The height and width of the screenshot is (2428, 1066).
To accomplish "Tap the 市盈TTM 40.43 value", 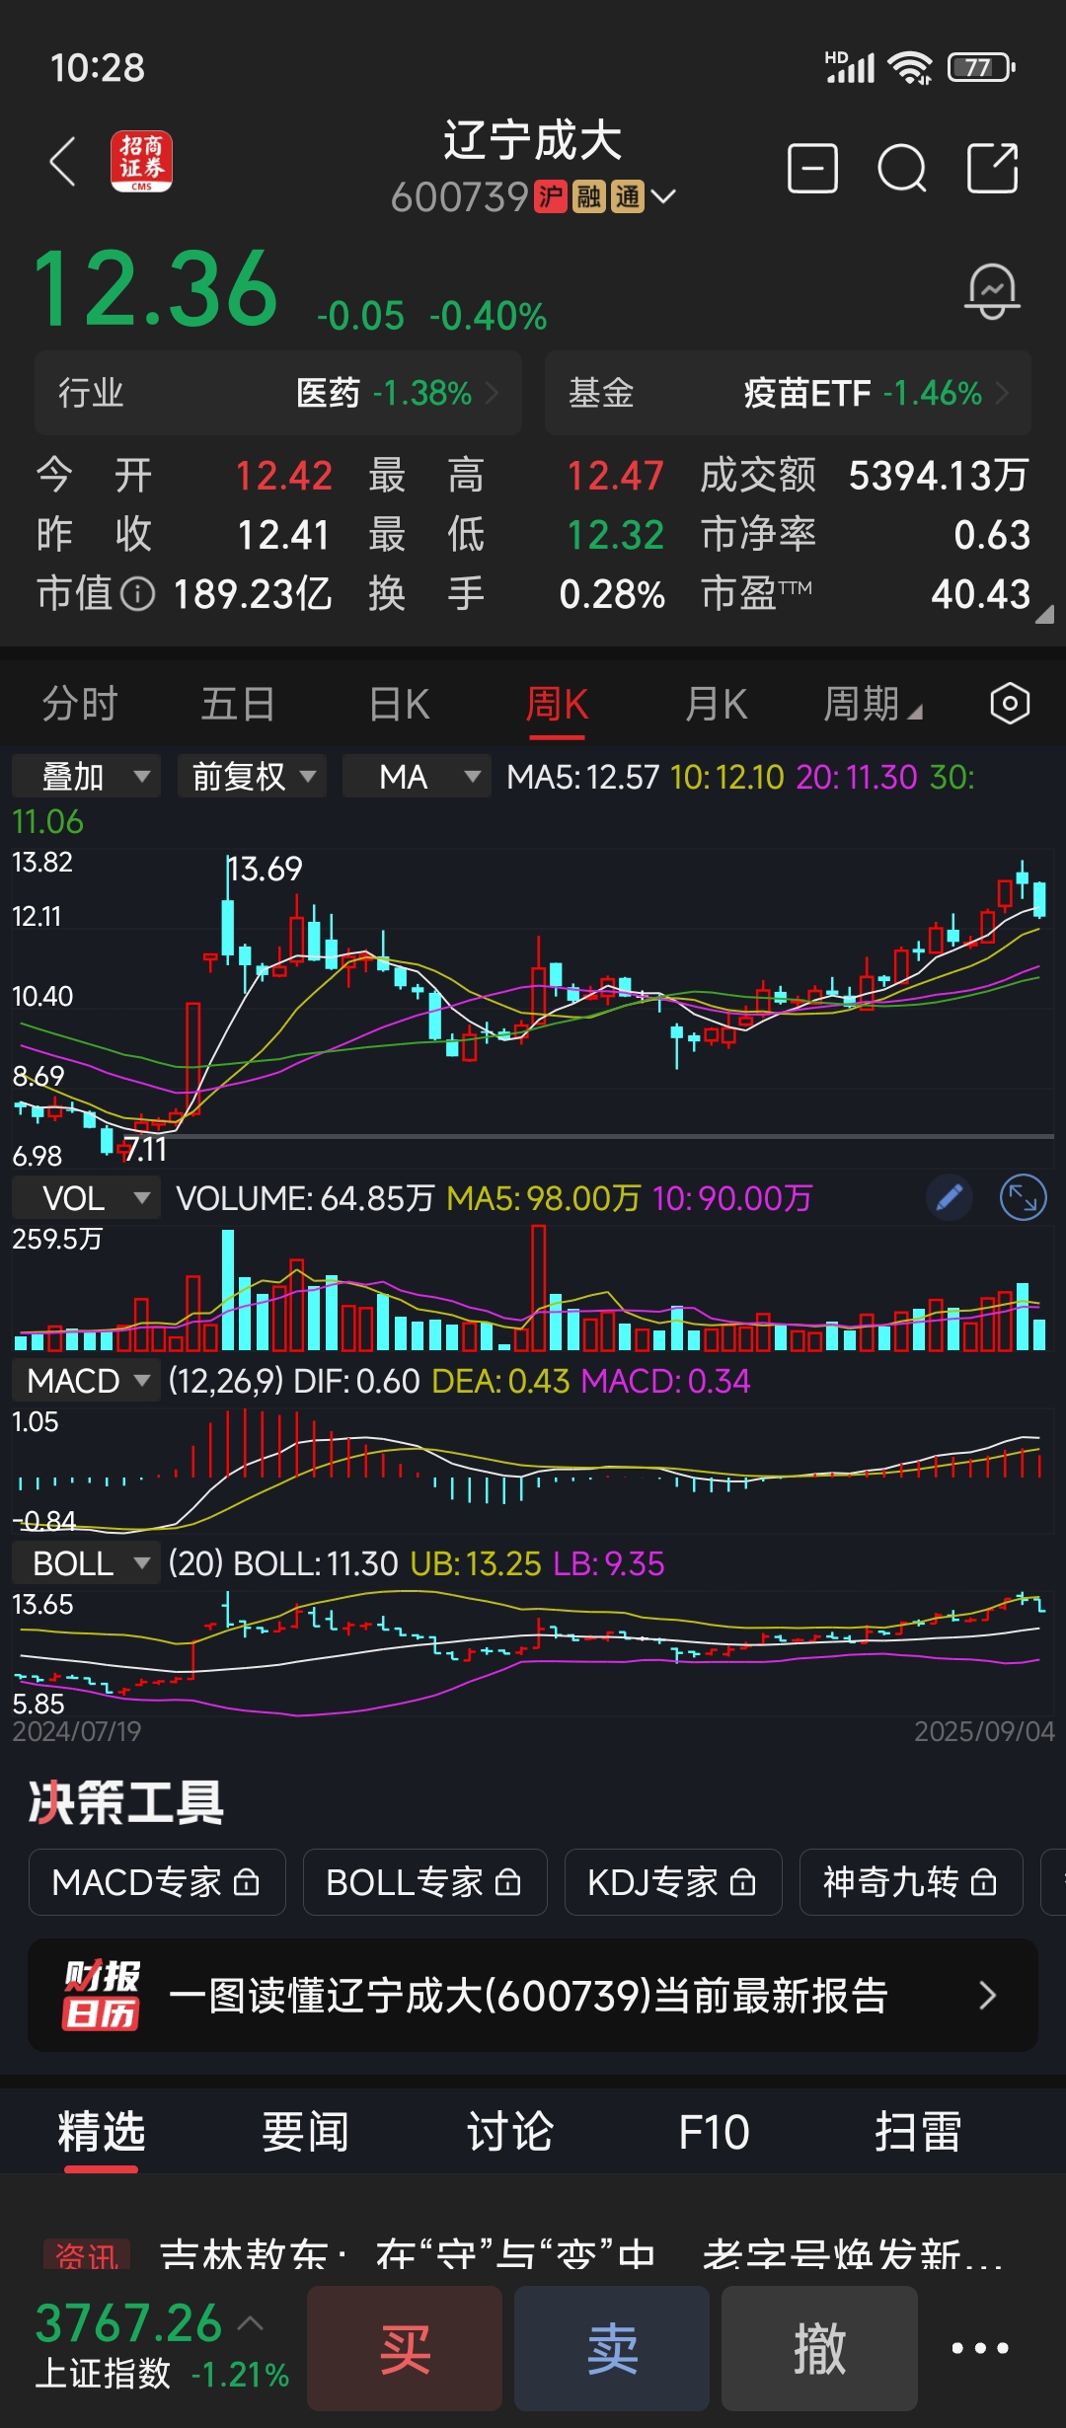I will tap(980, 594).
